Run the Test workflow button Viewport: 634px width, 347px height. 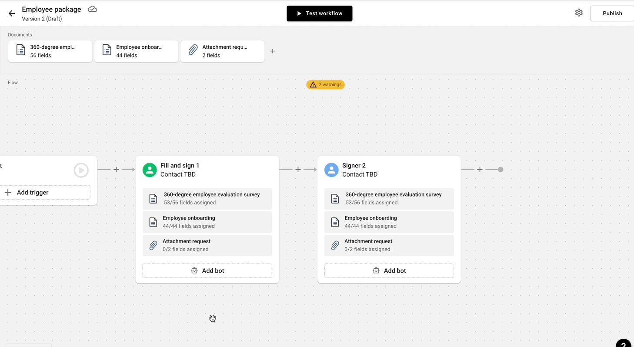coord(320,13)
